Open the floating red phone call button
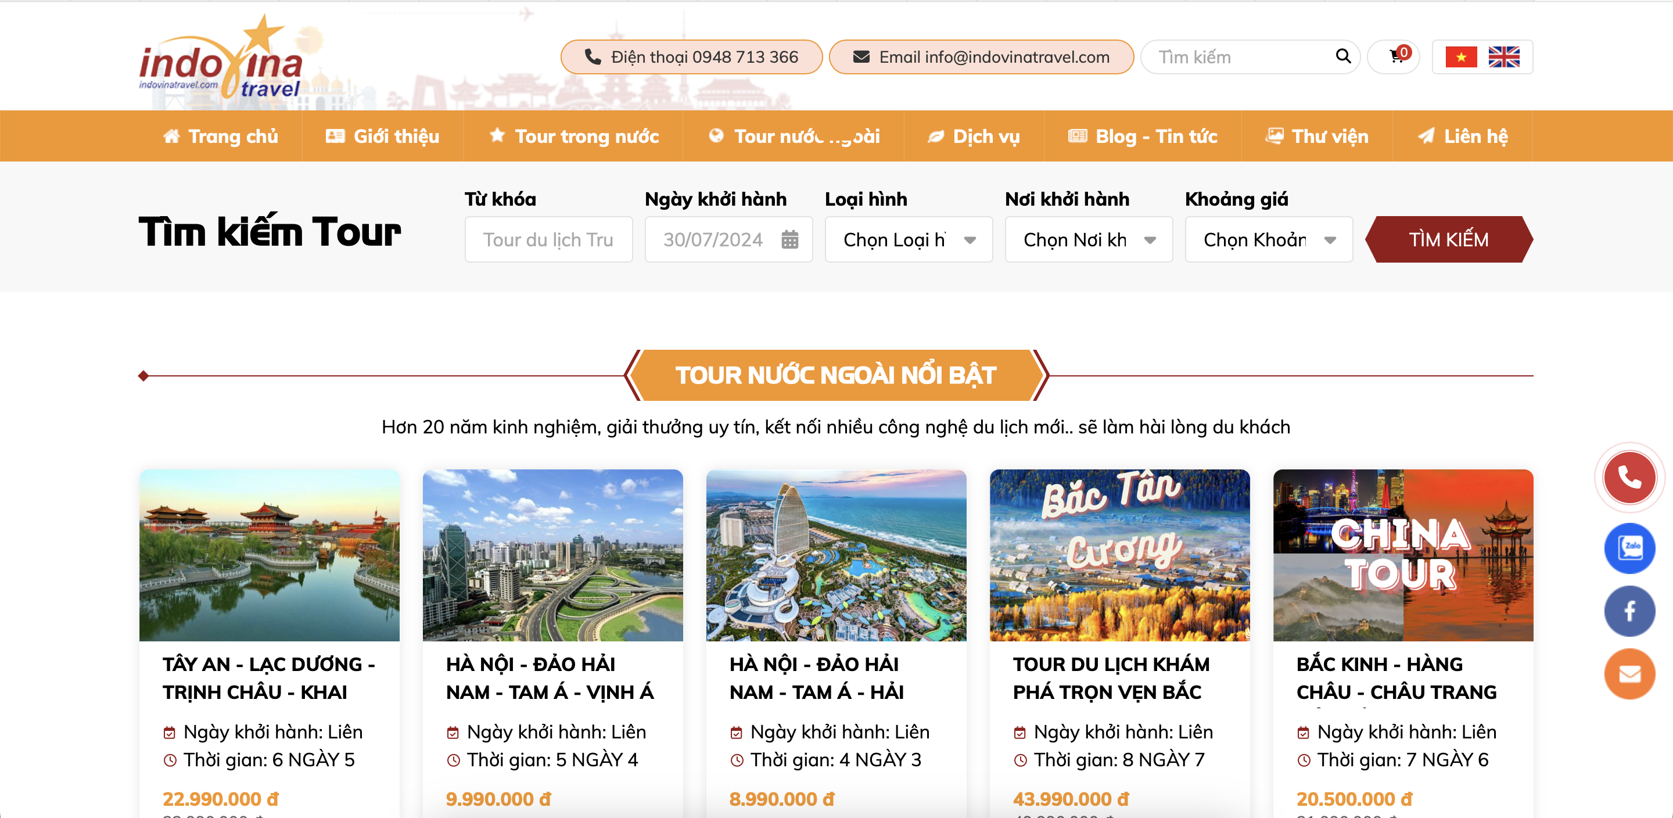Image resolution: width=1673 pixels, height=818 pixels. pos(1629,478)
